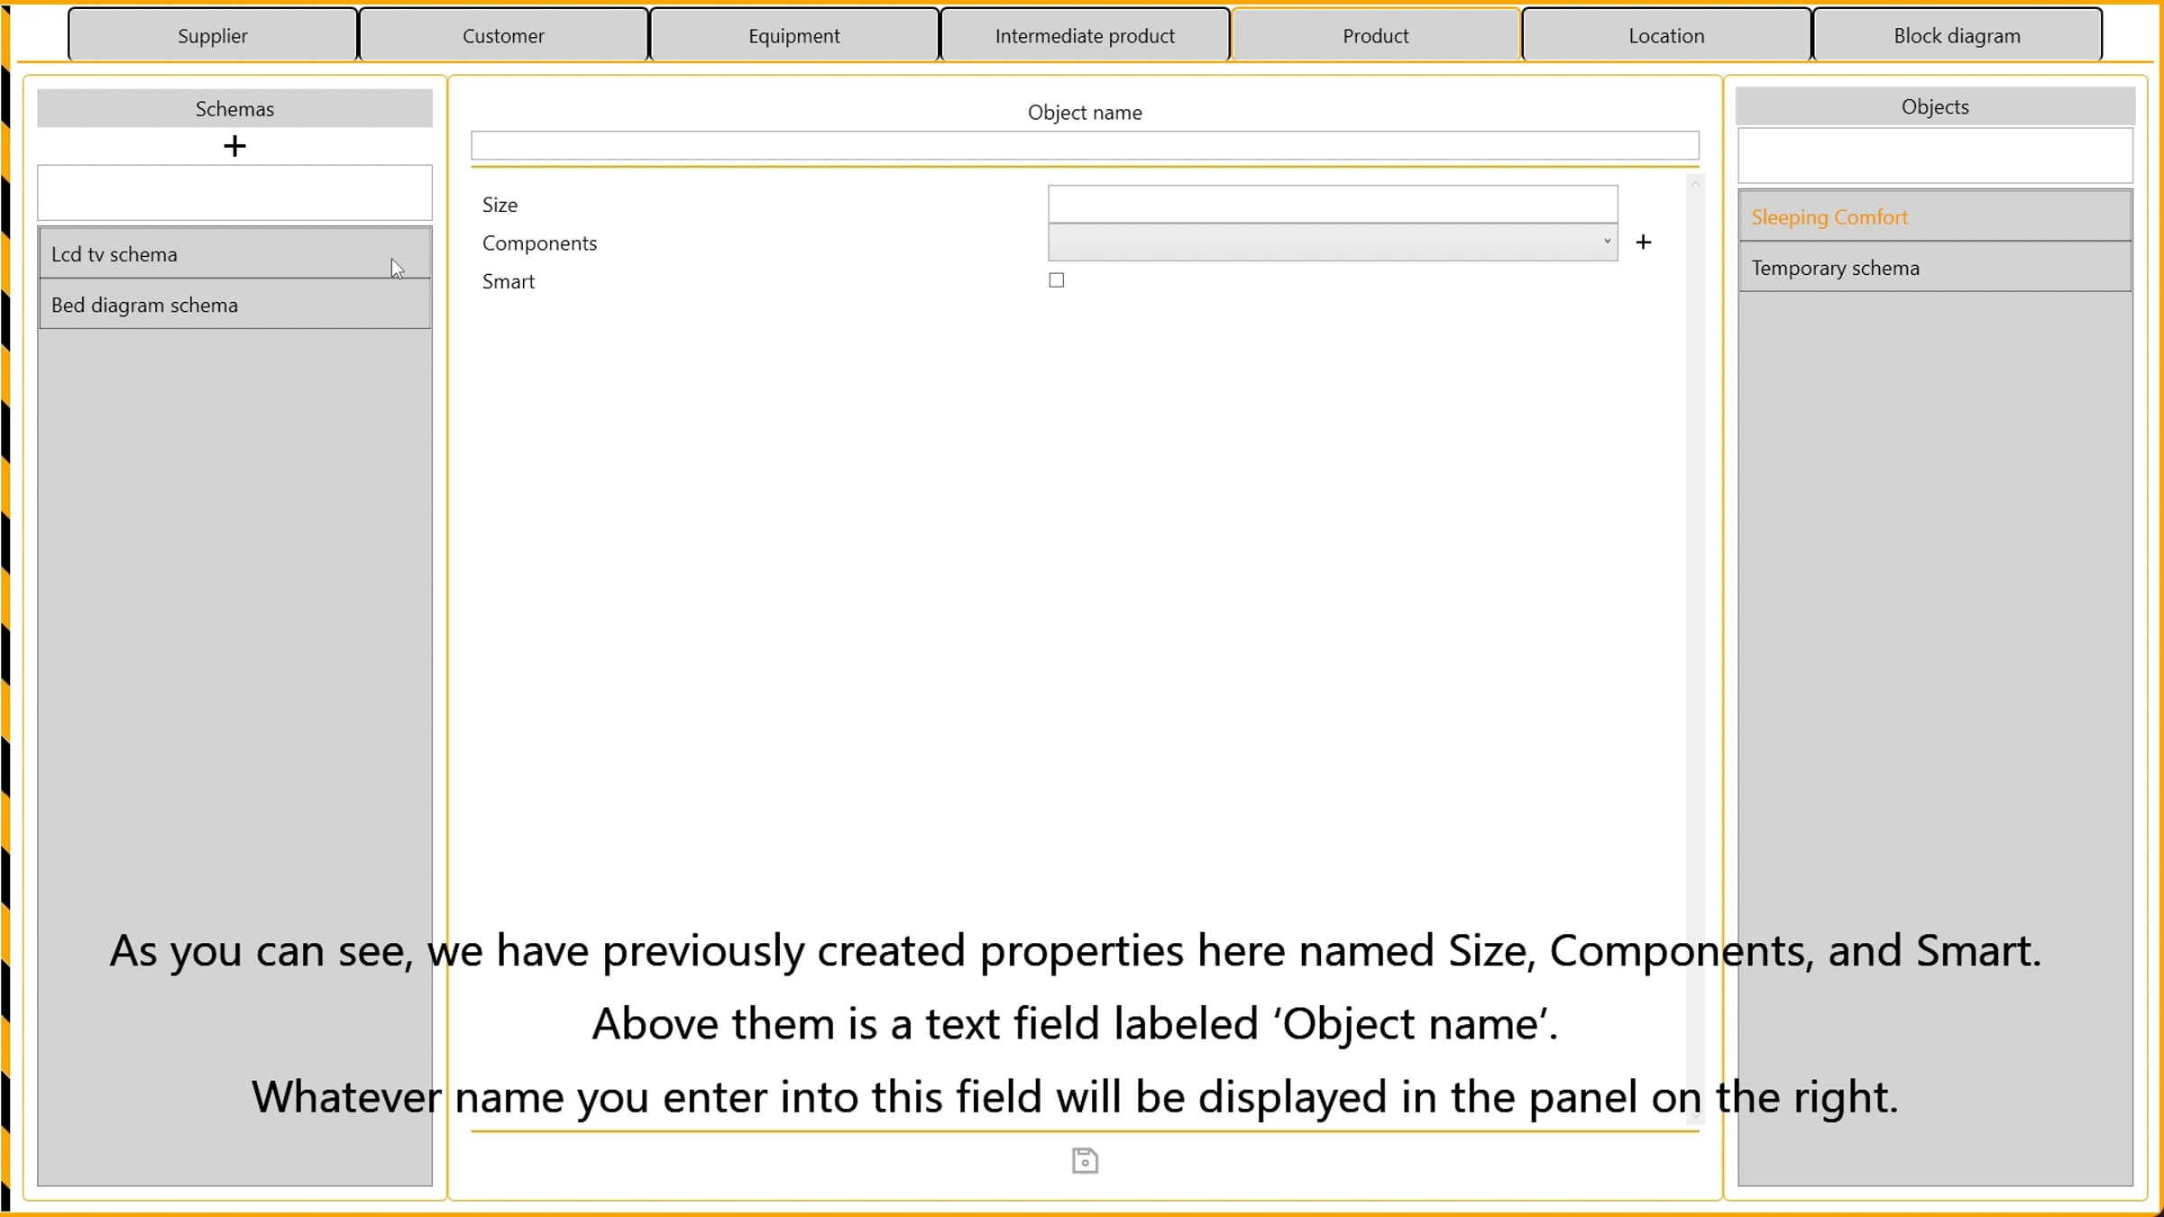Open the Block diagram tab
2164x1217 pixels.
(1958, 36)
